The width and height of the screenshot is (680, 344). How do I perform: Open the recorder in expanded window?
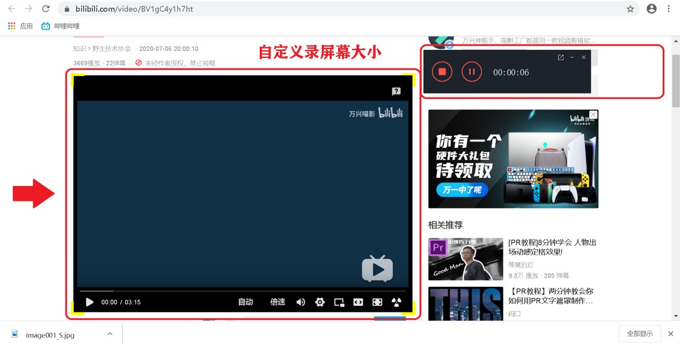(560, 57)
